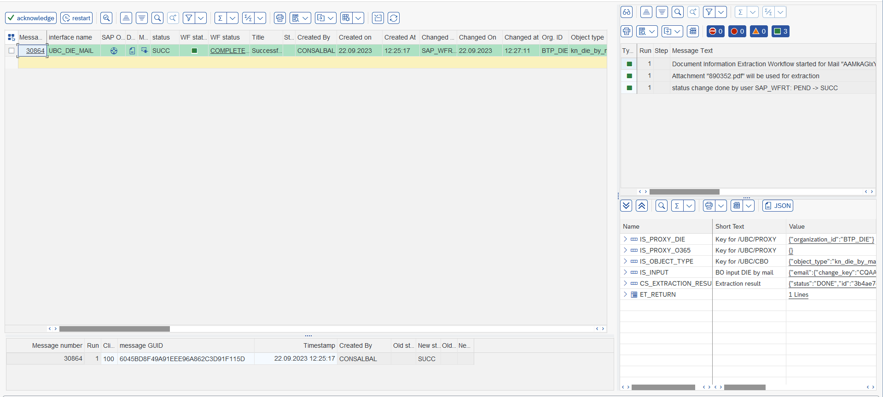Click the Find magnifier in log panel toolbar
The image size is (883, 397).
678,12
